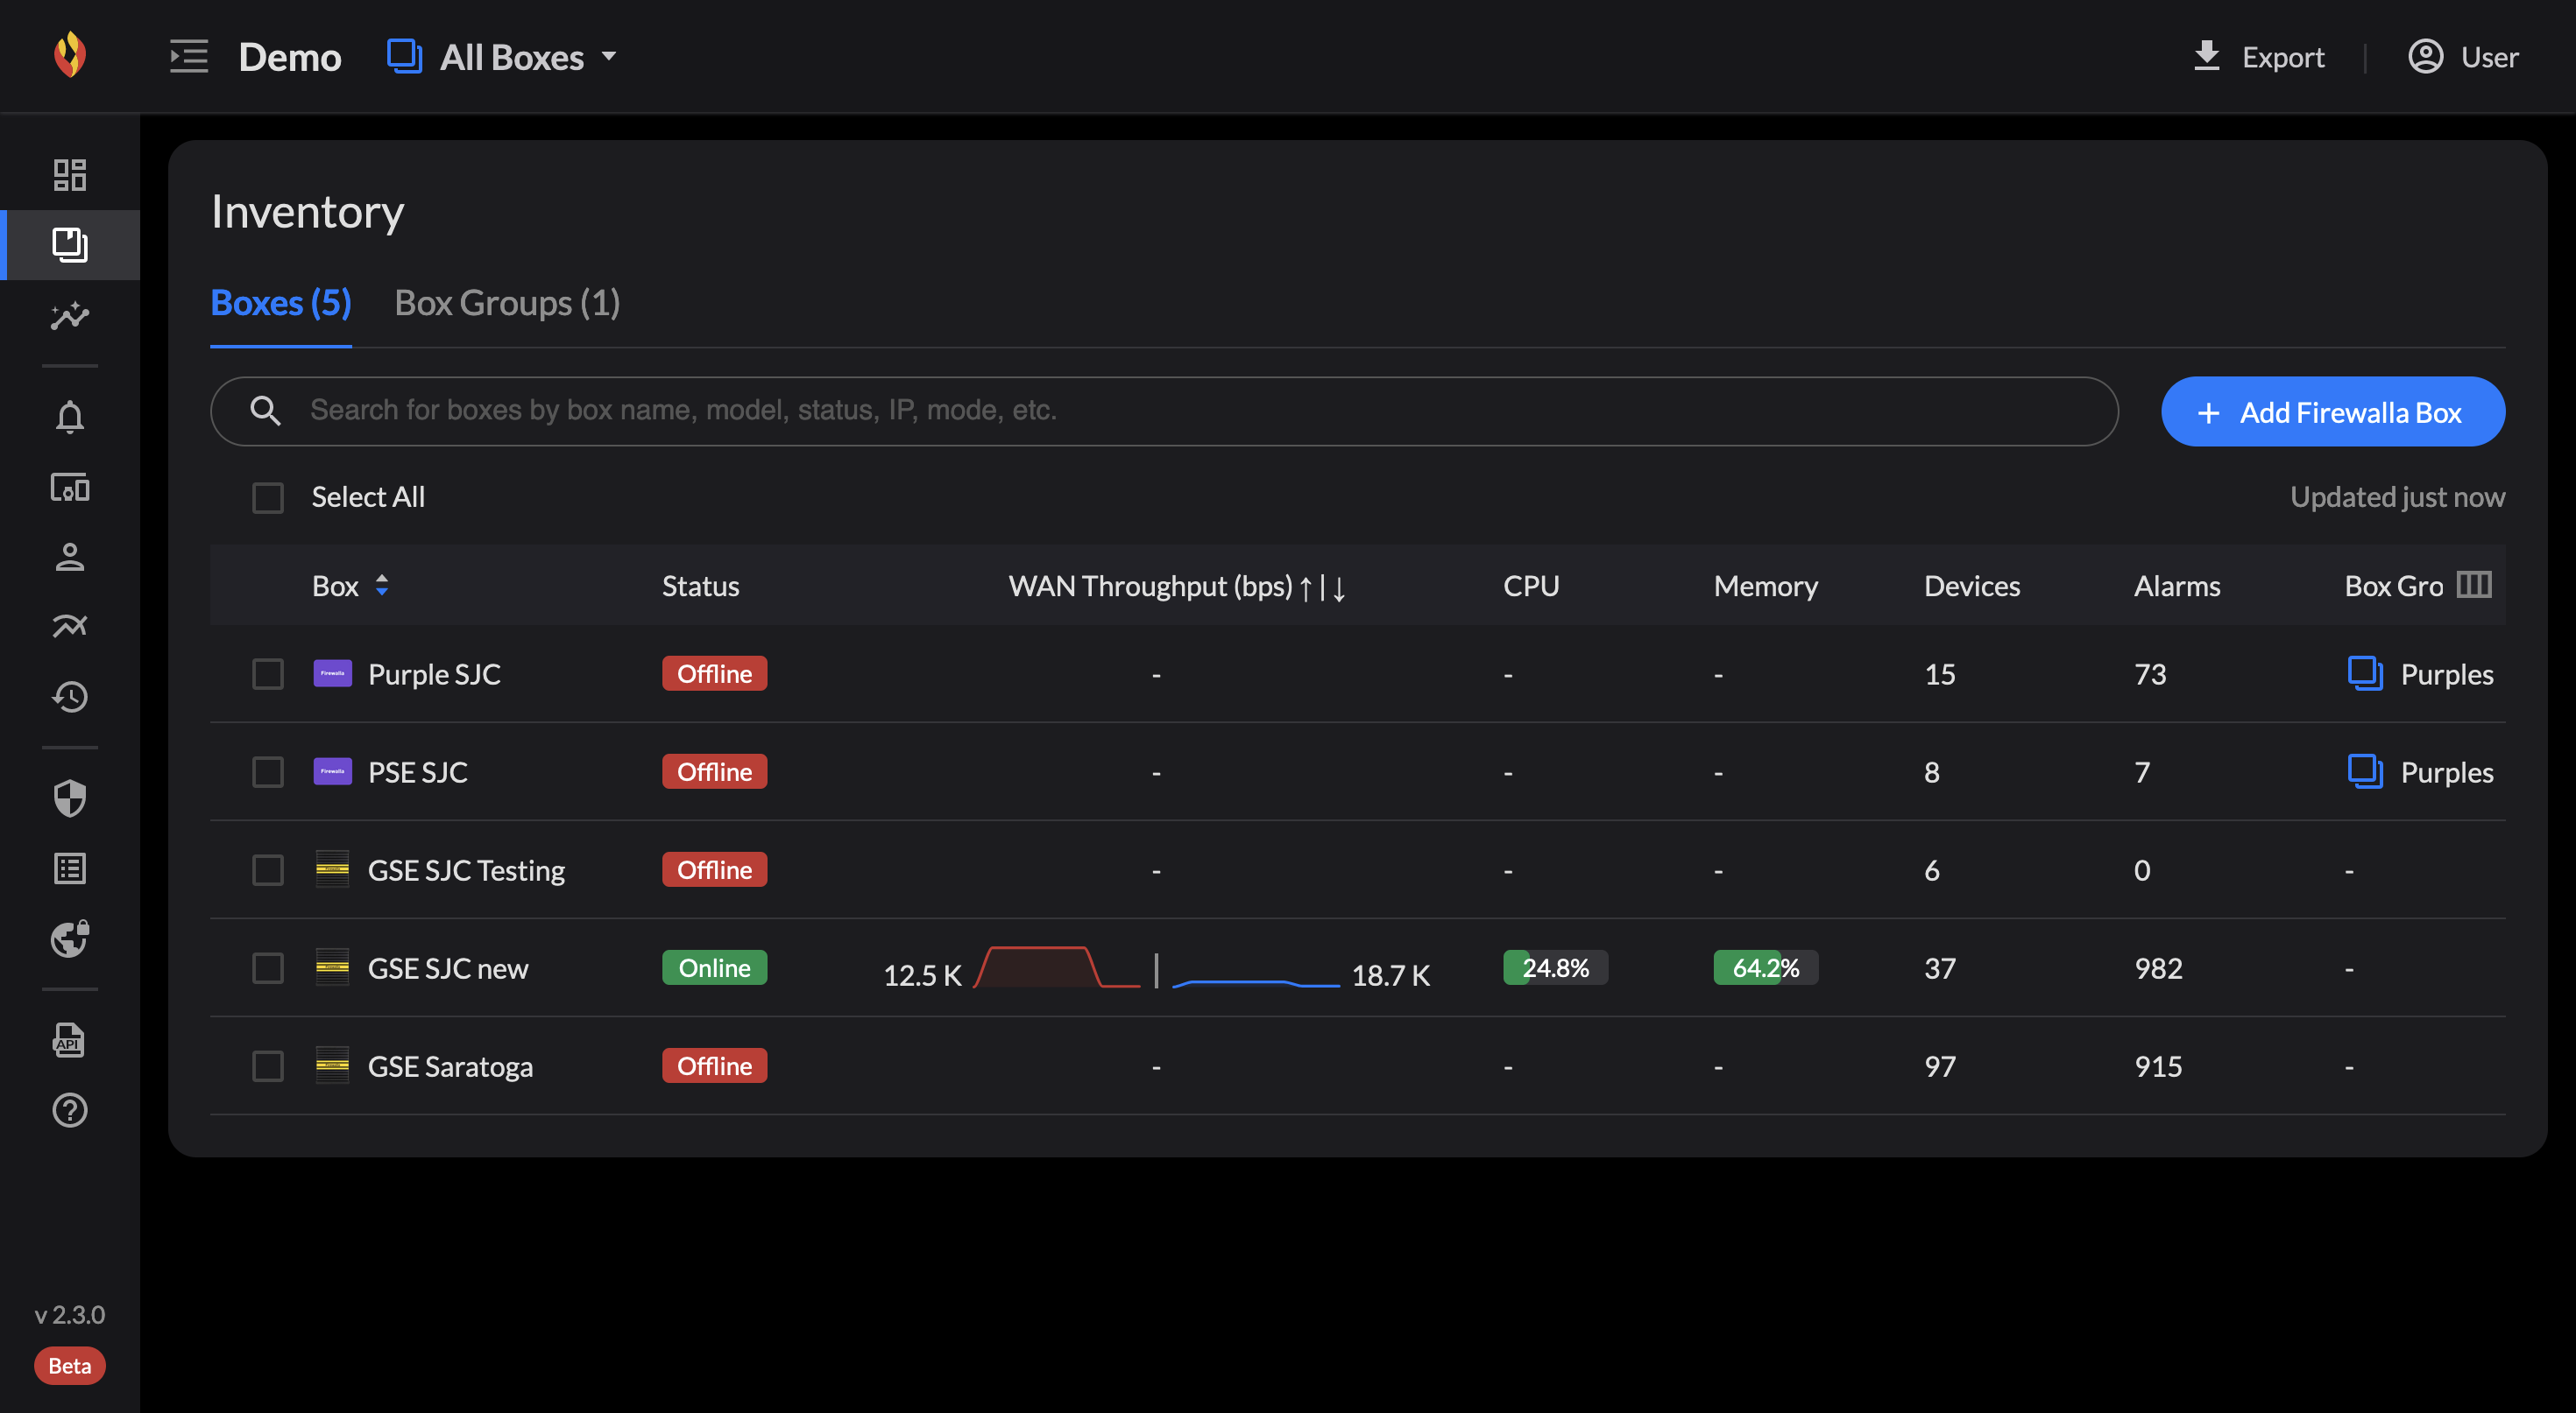The image size is (2576, 1413).
Task: Check the GSE SJC new row checkbox
Action: click(268, 967)
